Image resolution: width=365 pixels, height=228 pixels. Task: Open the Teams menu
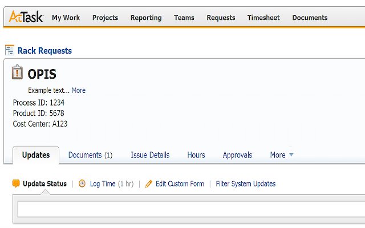[x=184, y=18]
